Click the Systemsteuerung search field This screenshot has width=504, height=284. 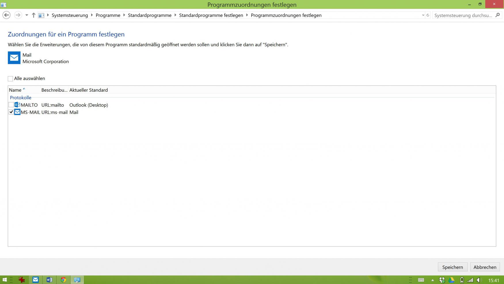(463, 15)
